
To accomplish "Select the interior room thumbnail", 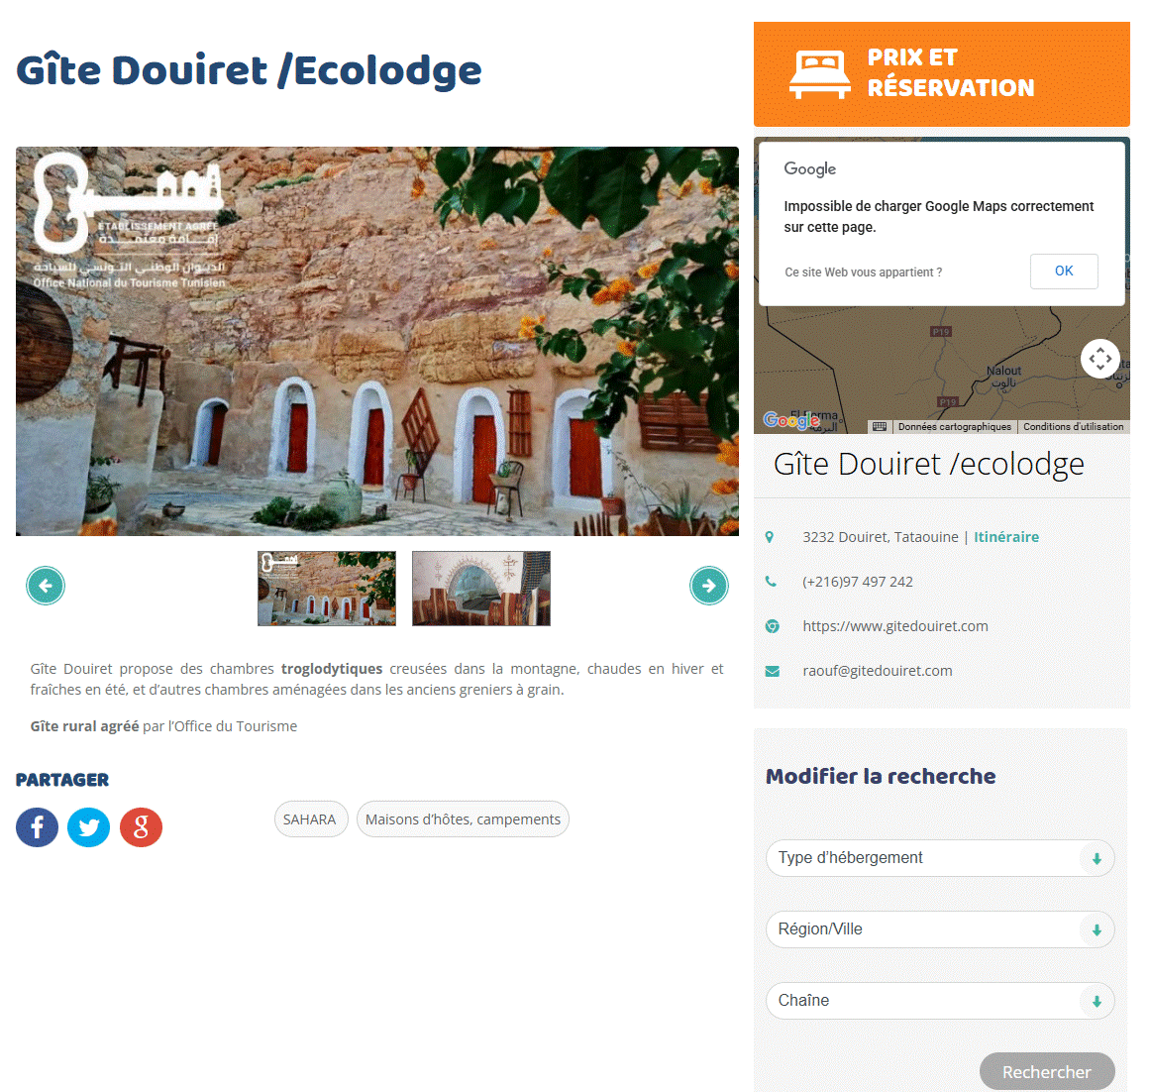I will click(x=481, y=589).
